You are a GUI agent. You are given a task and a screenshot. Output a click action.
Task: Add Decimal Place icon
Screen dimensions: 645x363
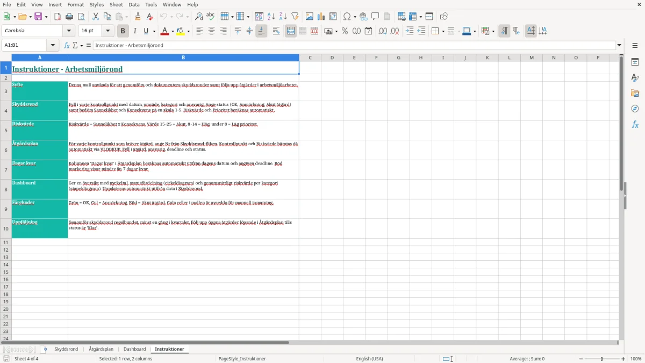click(383, 31)
